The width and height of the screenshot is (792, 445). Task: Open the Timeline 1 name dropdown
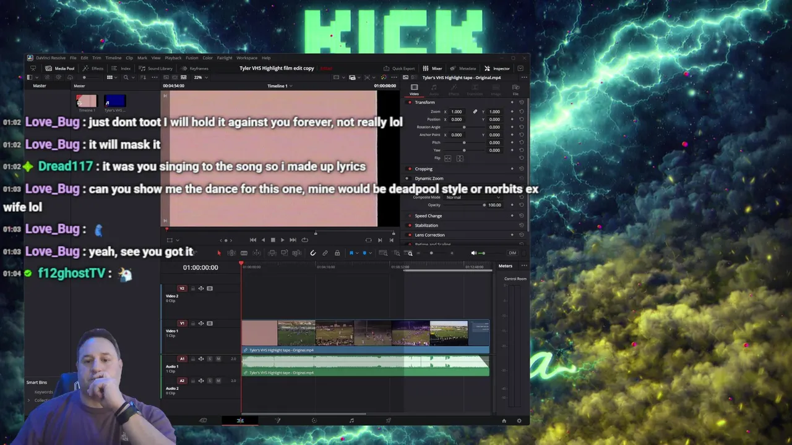[280, 86]
